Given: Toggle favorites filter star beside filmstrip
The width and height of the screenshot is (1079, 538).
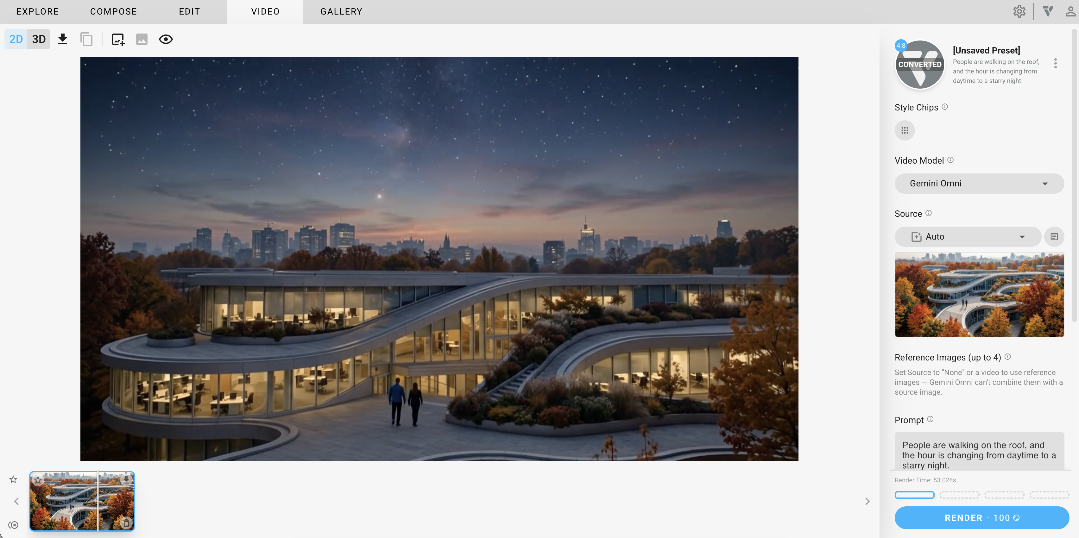Looking at the screenshot, I should pyautogui.click(x=13, y=479).
